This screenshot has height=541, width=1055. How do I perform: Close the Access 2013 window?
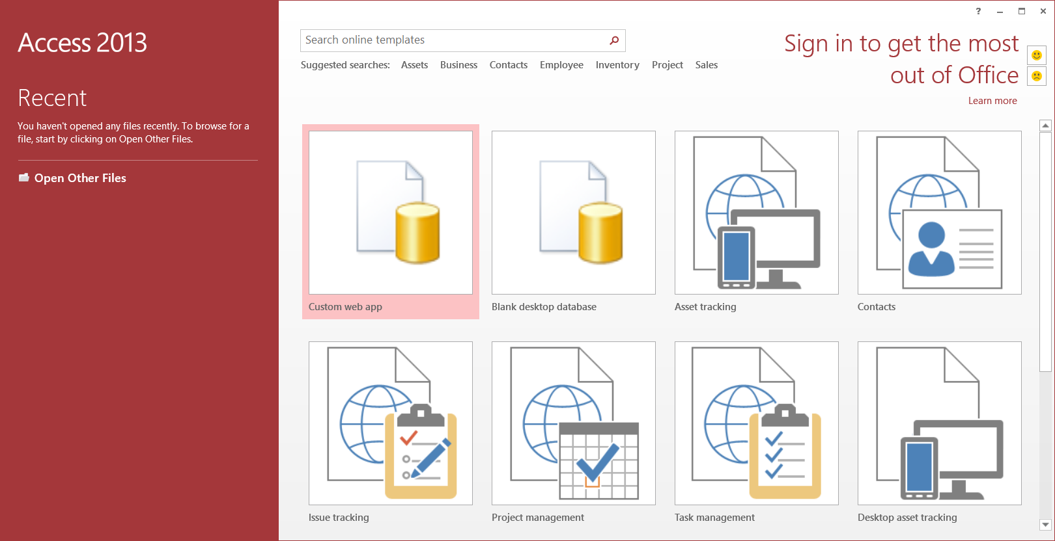[1043, 11]
